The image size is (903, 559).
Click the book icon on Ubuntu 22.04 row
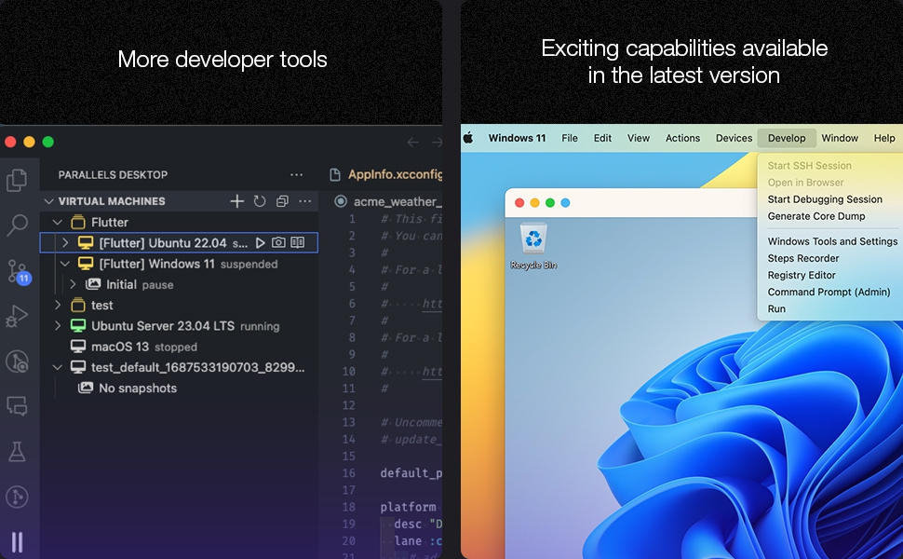click(298, 242)
